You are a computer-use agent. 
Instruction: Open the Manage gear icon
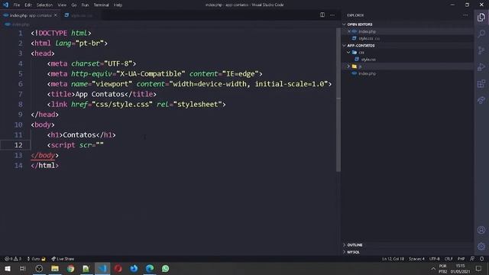point(481,246)
